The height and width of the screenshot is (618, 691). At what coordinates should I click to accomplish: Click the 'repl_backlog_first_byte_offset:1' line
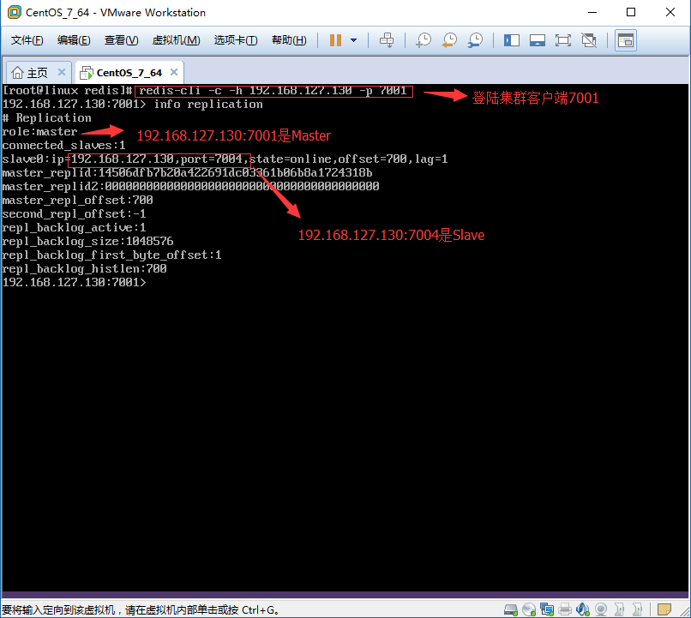[112, 255]
